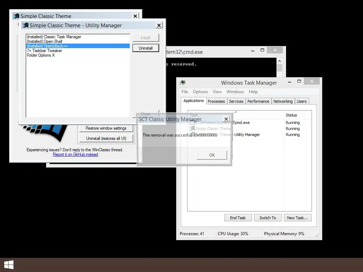
Task: Click the Windows flag logo in Simple Classic Theme
Action: click(x=45, y=133)
